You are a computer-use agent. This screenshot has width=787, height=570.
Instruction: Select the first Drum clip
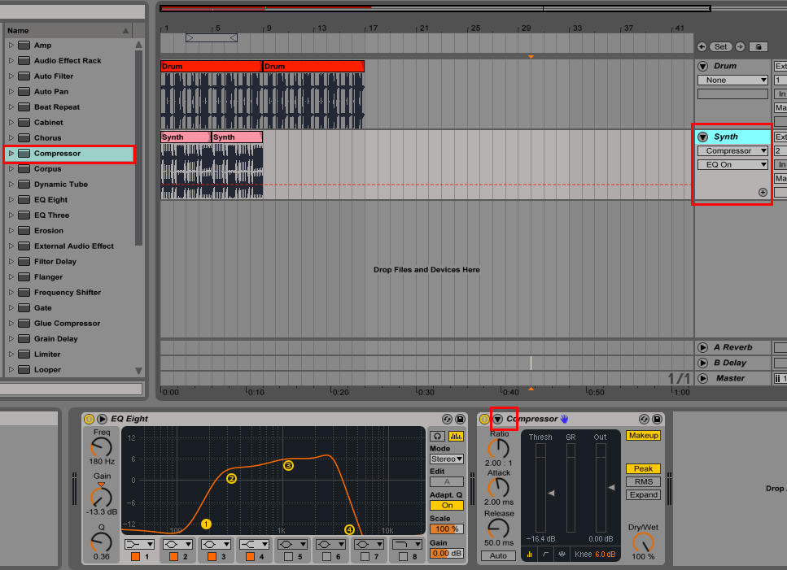[x=211, y=66]
